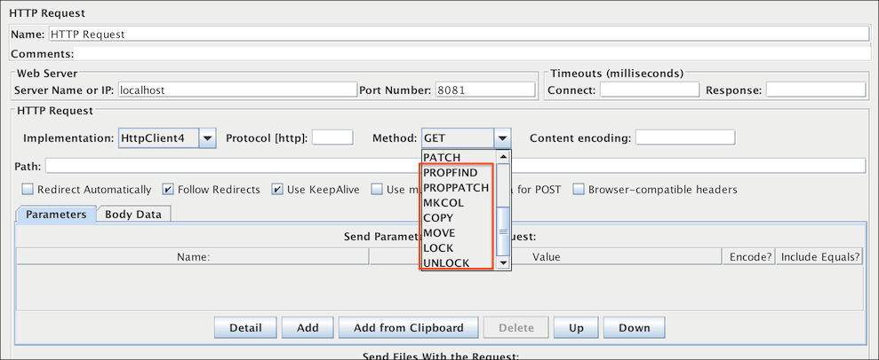Focus the Server Name or IP field

236,90
